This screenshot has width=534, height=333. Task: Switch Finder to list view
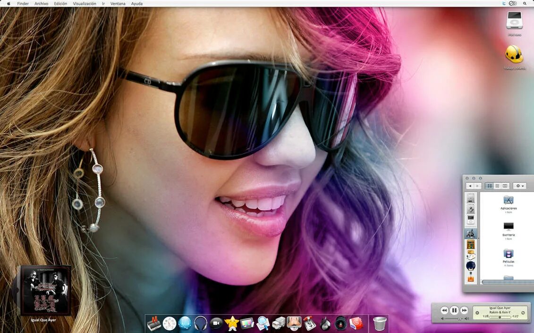[x=497, y=186]
